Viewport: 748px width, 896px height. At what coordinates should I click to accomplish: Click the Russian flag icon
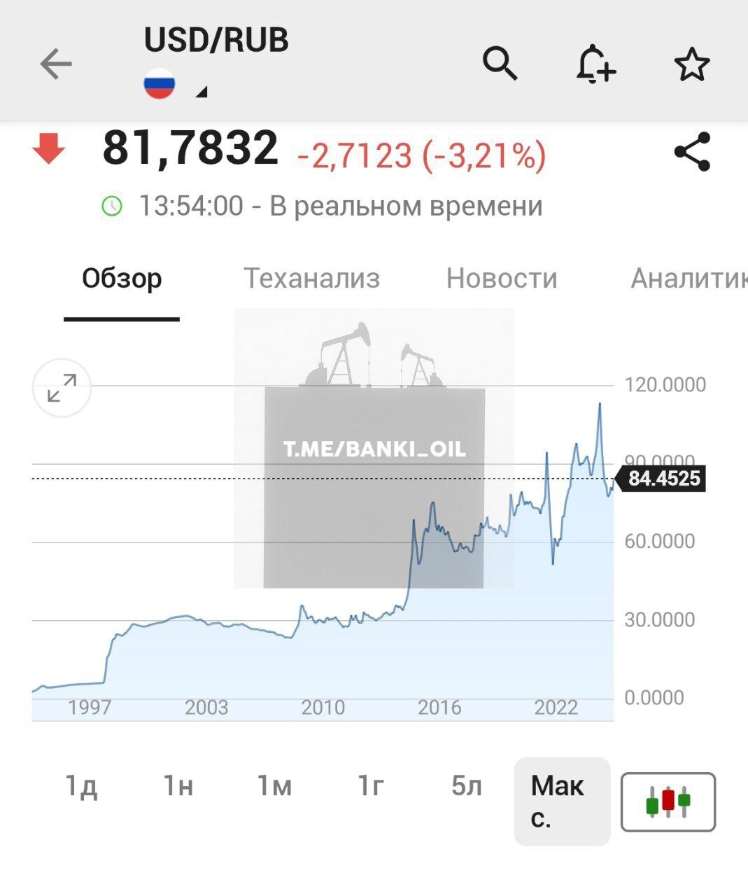coord(160,84)
